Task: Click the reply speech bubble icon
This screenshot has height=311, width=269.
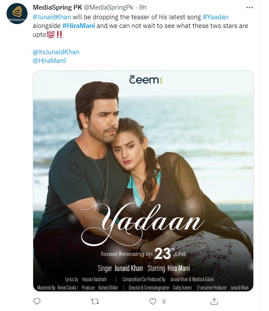Action: [x=37, y=301]
